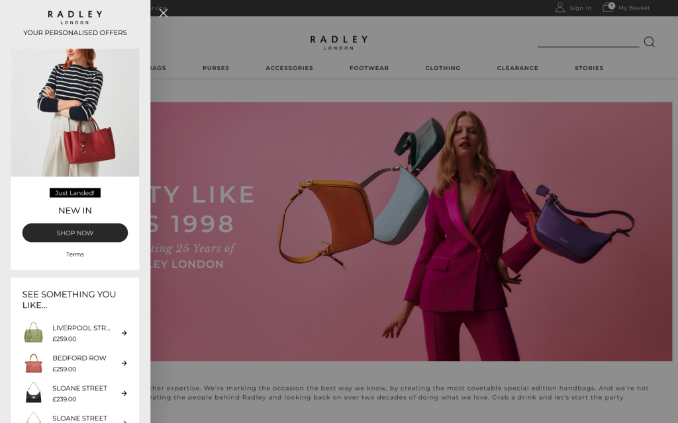Close the personalised offers panel
This screenshot has height=423, width=678.
[164, 13]
